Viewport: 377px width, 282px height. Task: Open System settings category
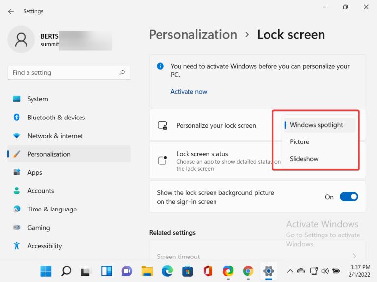(x=69, y=99)
